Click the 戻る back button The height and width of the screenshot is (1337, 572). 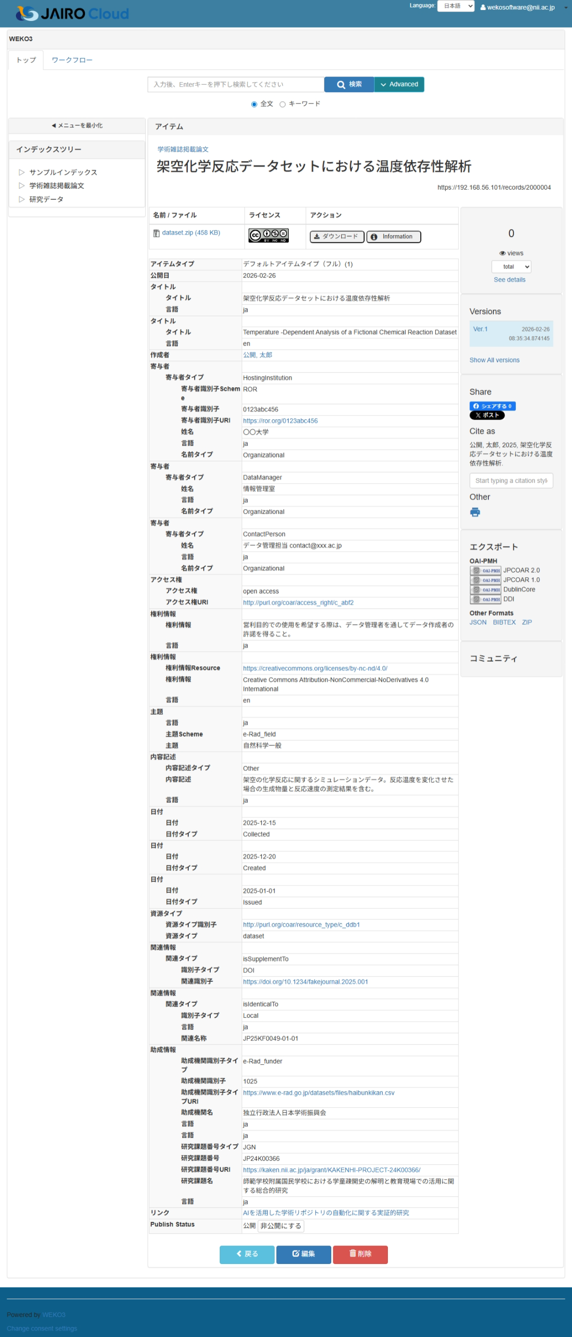coord(247,1254)
